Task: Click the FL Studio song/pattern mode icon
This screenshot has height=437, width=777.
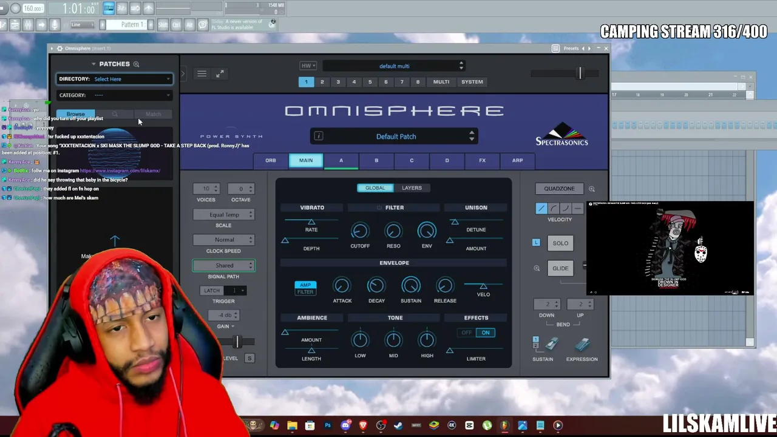Action: coord(108,8)
